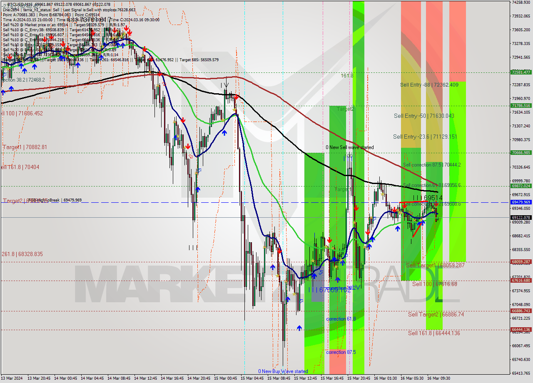Select the 71307.240 price axis value
The height and width of the screenshot is (383, 533).
click(521, 126)
